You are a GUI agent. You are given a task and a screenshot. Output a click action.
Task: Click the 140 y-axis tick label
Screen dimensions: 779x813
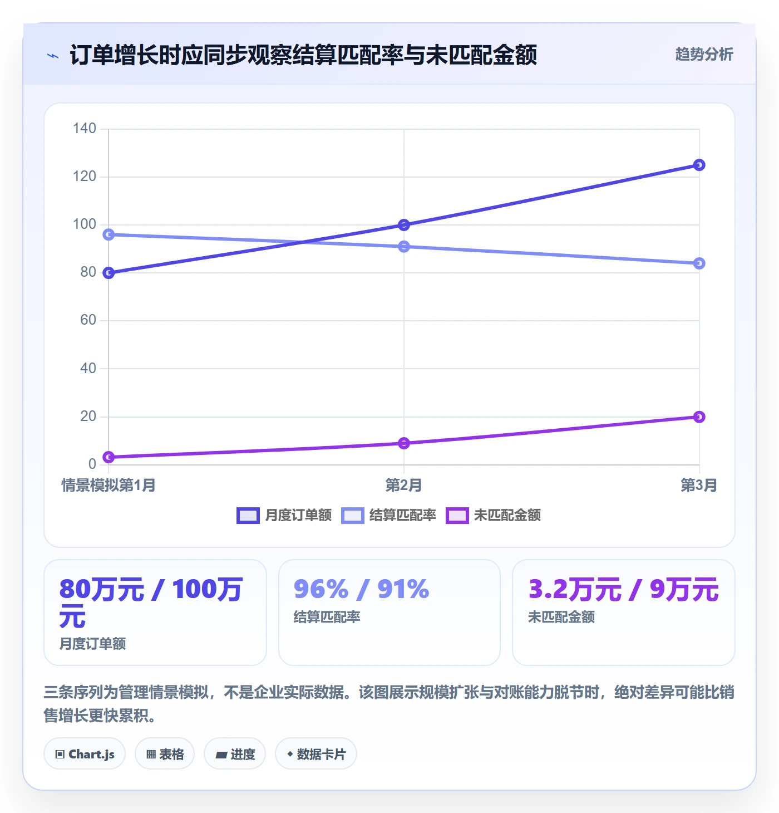(x=85, y=129)
